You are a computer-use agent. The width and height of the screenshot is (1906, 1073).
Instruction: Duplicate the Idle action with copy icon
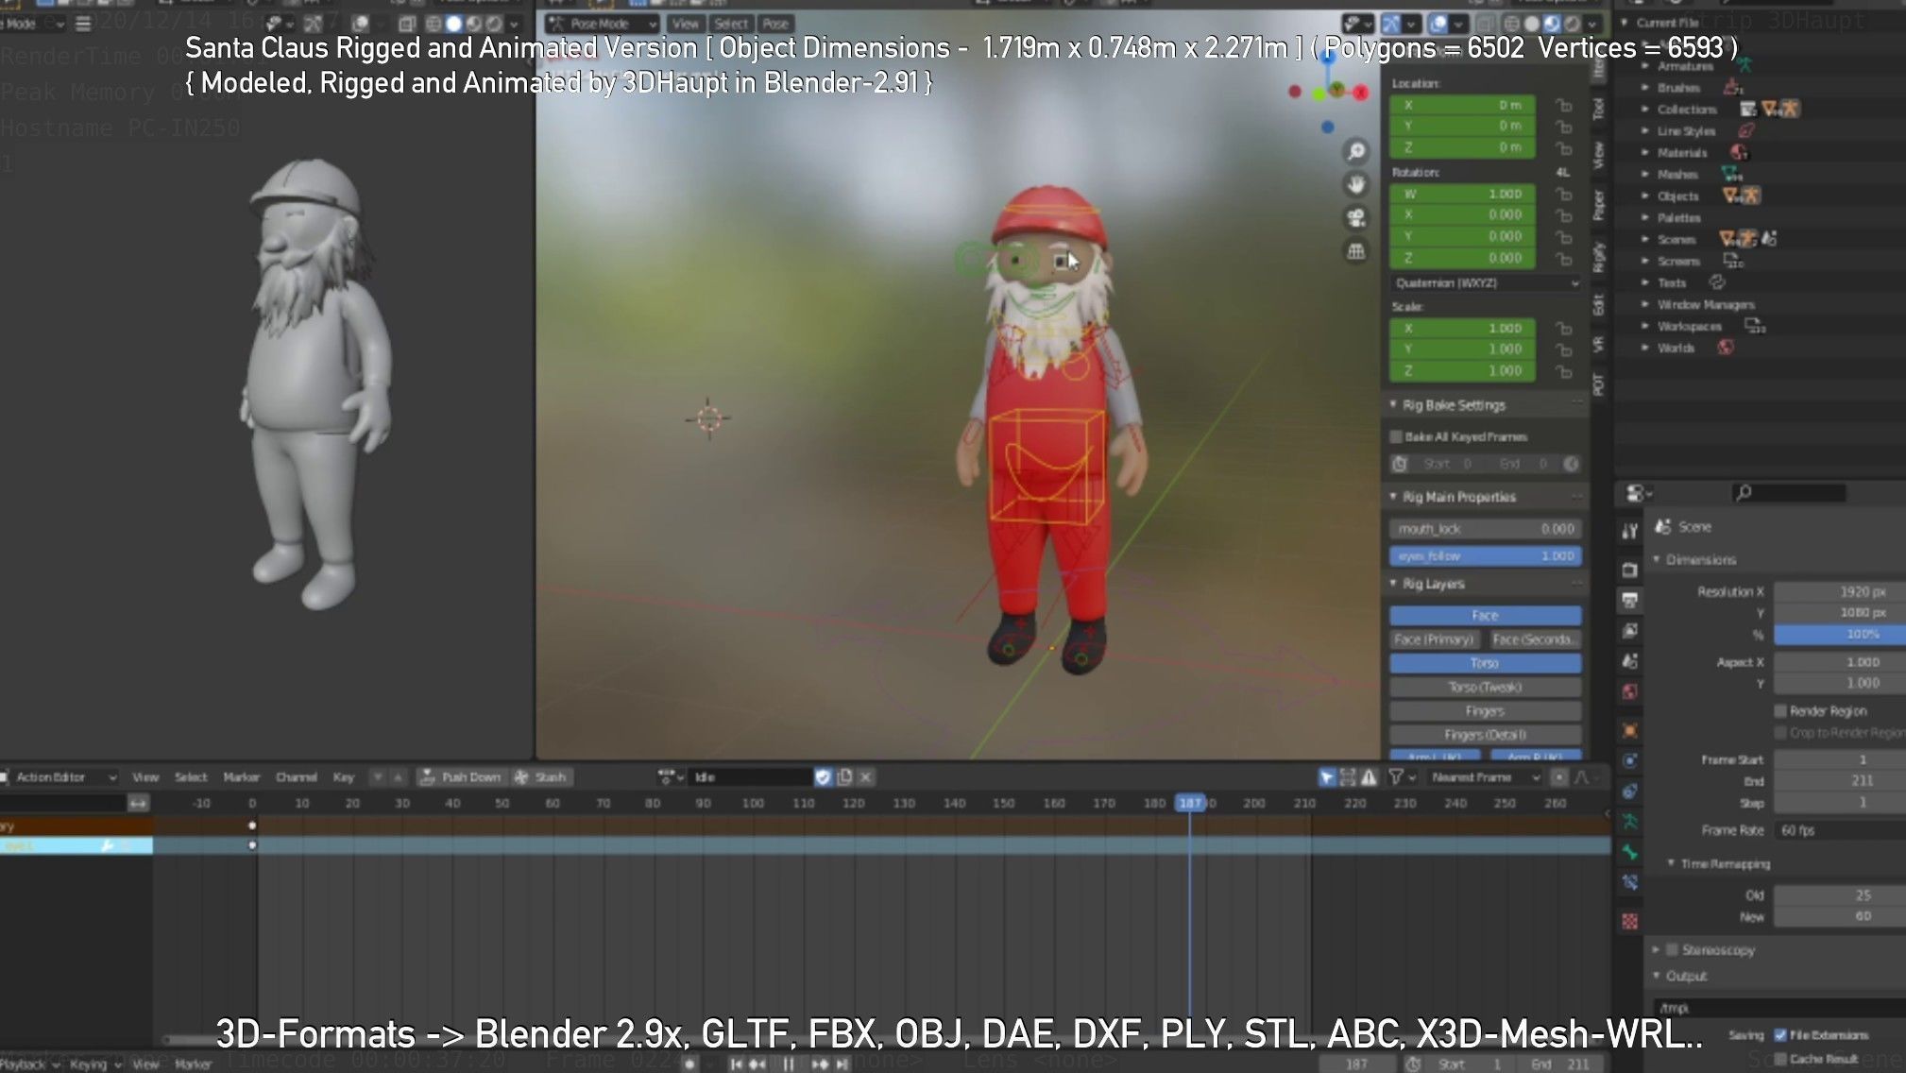click(x=844, y=776)
